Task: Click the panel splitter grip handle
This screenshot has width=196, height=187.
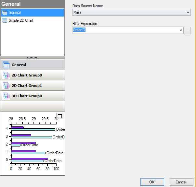Action: [x=33, y=57]
